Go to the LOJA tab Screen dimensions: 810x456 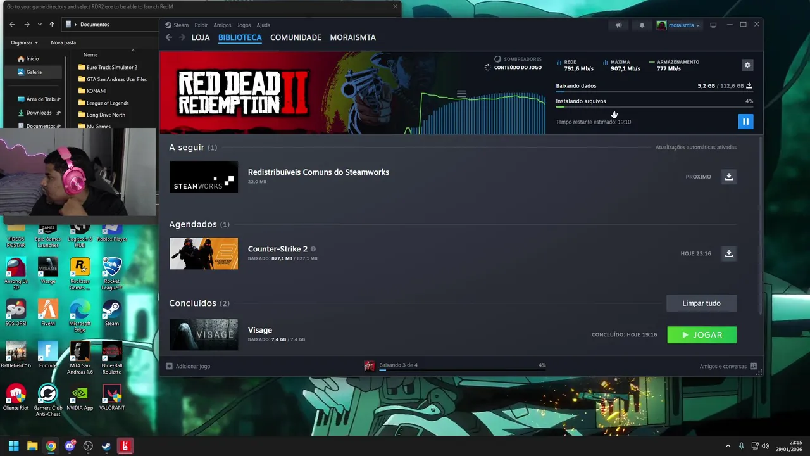pyautogui.click(x=201, y=37)
